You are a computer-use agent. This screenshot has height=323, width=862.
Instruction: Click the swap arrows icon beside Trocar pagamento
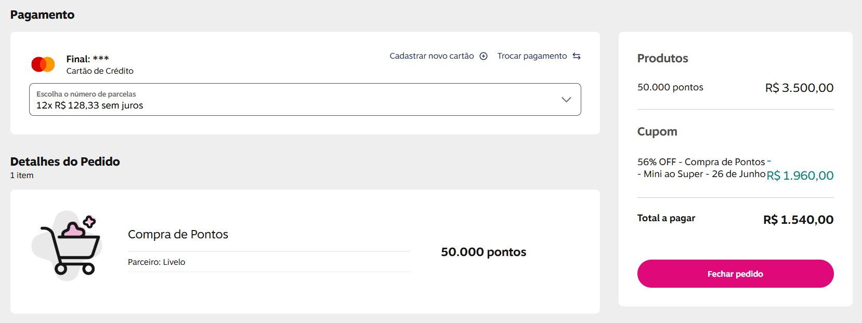point(577,56)
